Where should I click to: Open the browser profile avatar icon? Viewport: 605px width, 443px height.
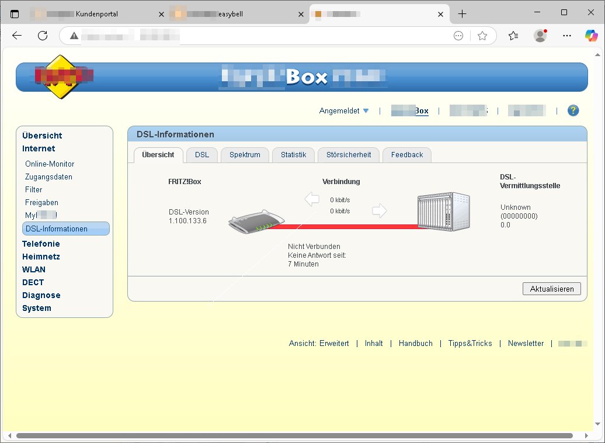coord(540,36)
